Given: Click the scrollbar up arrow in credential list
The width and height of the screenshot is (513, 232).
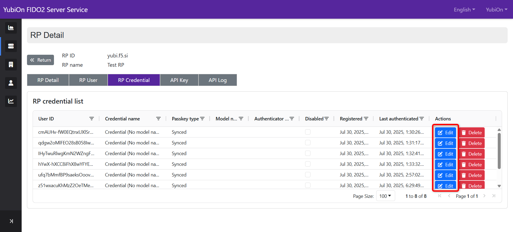Looking at the screenshot, I should (x=499, y=130).
